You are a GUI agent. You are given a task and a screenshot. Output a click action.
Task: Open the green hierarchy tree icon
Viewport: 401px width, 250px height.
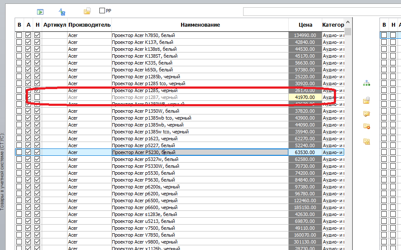point(367,83)
